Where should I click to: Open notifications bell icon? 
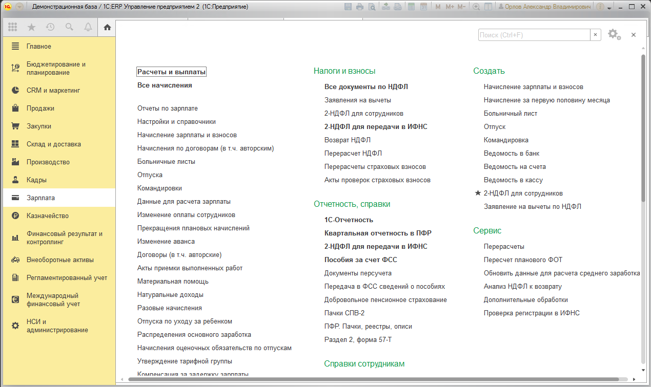(88, 27)
